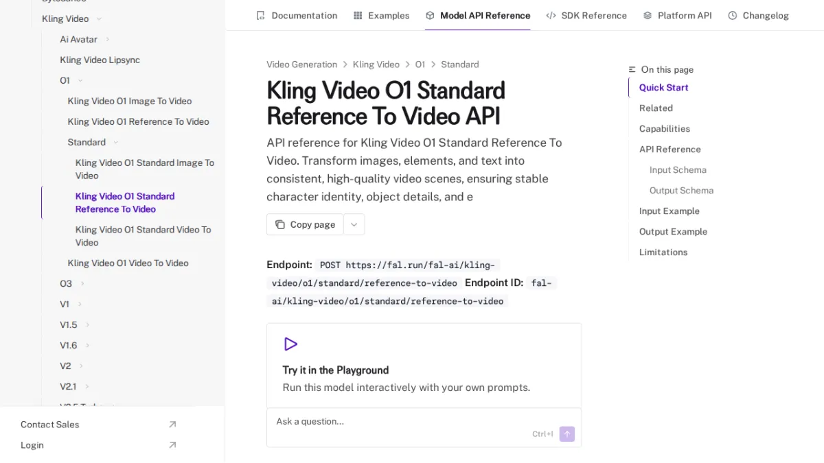The height and width of the screenshot is (463, 824).
Task: Expand the V1 sidebar section
Action: pyautogui.click(x=80, y=304)
